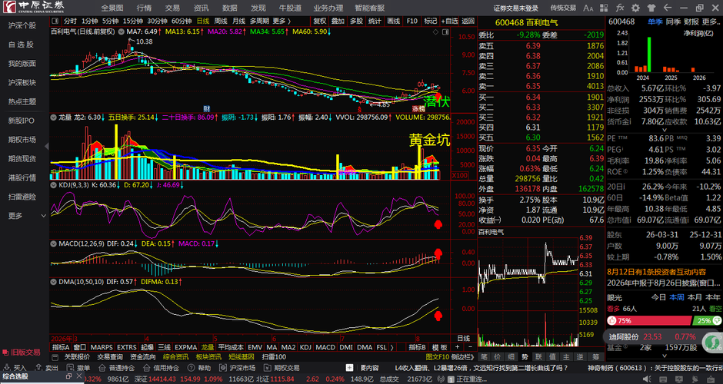723x384 pixels.
Task: Click the 看多 thumbs-up icon
Action: pyautogui.click(x=612, y=320)
